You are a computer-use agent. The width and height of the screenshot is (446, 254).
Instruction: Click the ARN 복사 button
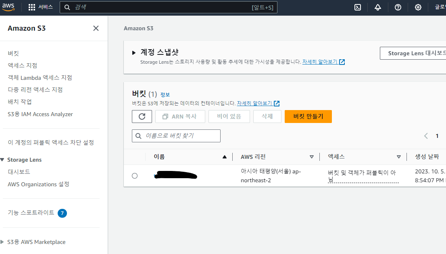180,117
